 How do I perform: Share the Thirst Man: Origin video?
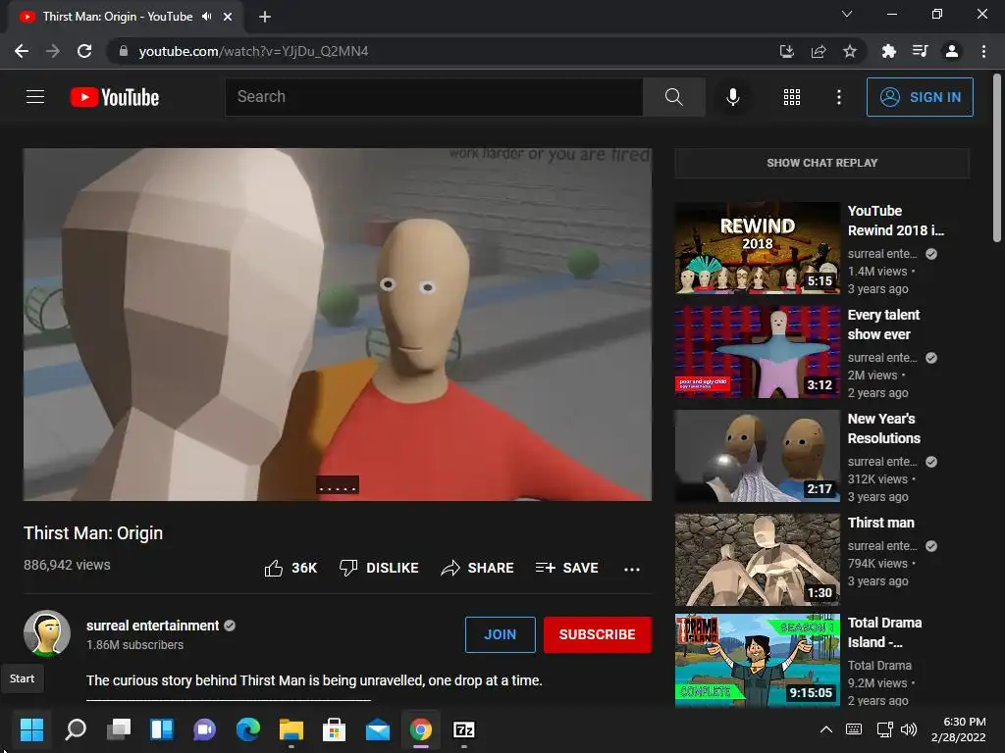pos(478,568)
